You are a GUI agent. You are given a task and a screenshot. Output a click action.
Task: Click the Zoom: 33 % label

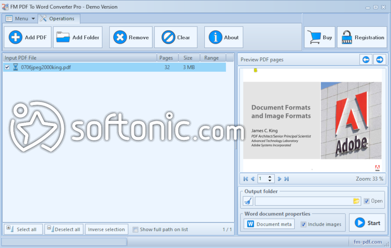click(369, 179)
